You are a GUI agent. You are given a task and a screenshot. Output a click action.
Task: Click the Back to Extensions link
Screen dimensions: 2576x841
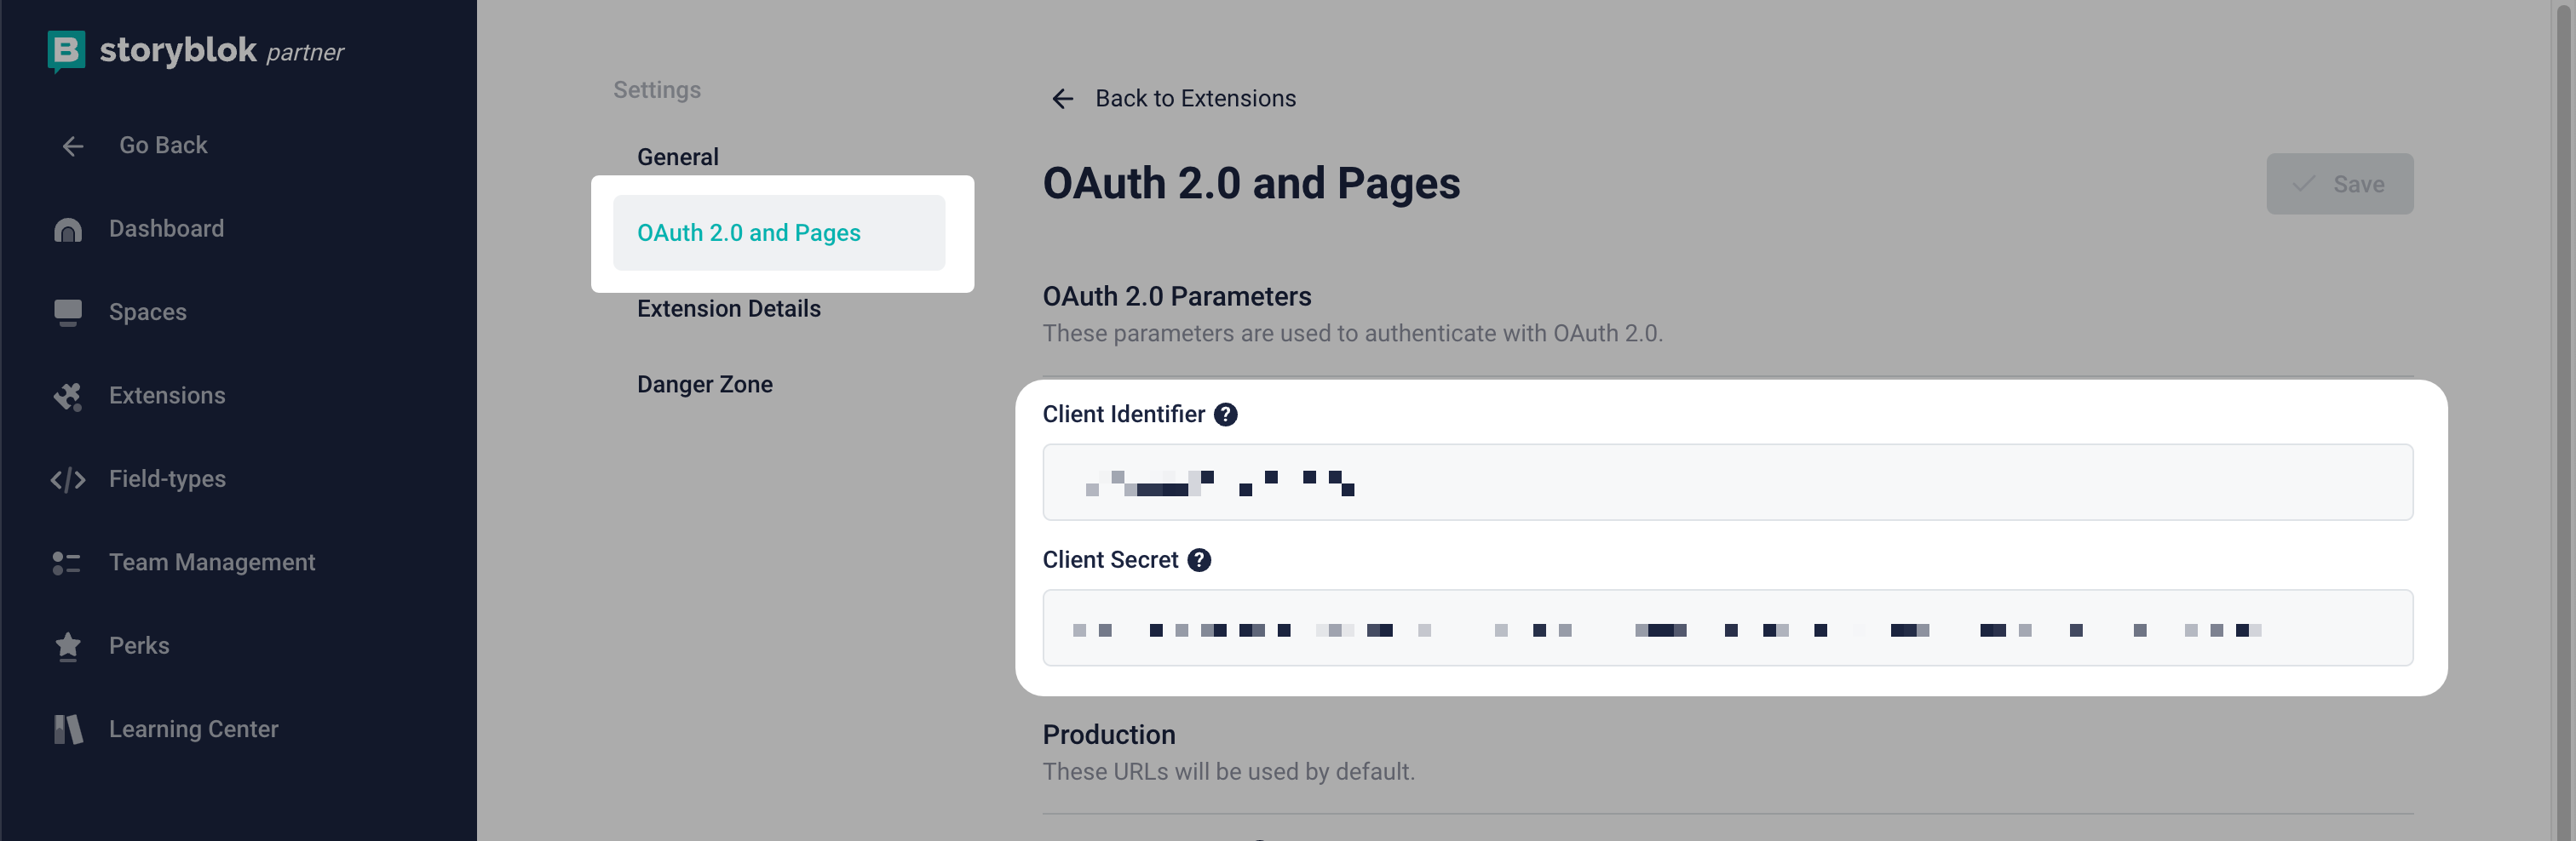pyautogui.click(x=1195, y=99)
